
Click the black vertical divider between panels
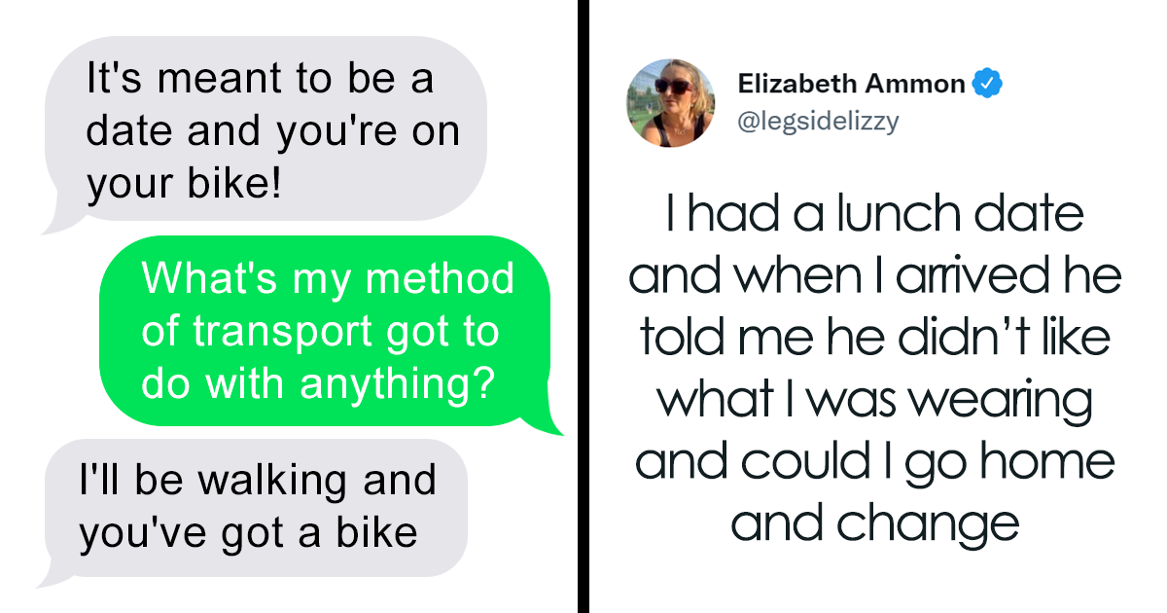point(583,306)
